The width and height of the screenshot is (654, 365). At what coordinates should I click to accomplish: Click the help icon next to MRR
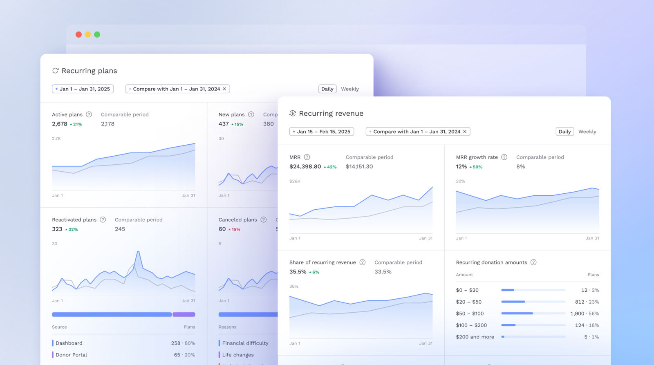tap(307, 157)
